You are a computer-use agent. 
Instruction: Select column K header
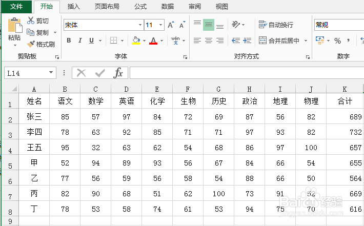coord(345,89)
